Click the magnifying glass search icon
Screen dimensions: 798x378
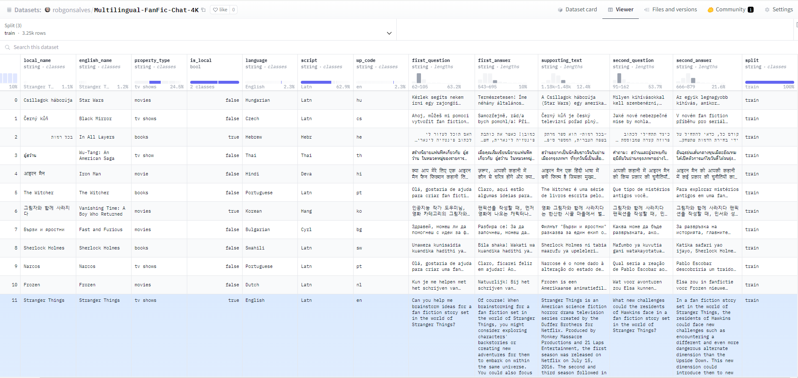[x=8, y=47]
